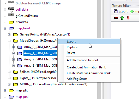Expand the map_plit node
The height and width of the screenshot is (99, 139).
pos(5,91)
